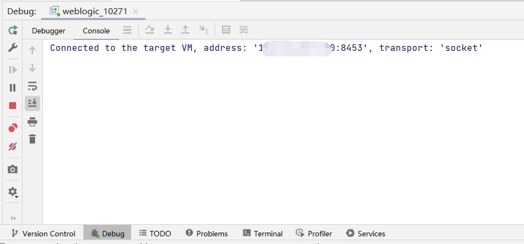Click Run to Cursor
The width and height of the screenshot is (524, 244).
point(204,30)
